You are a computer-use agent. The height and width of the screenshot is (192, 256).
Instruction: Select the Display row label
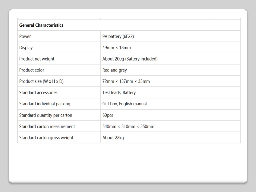coord(26,48)
